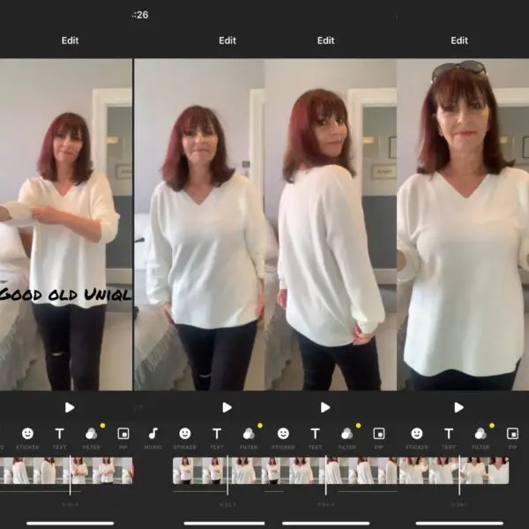Screen dimensions: 529x529
Task: Select Text 'T' tool in Music-tool panel
Action: [217, 434]
